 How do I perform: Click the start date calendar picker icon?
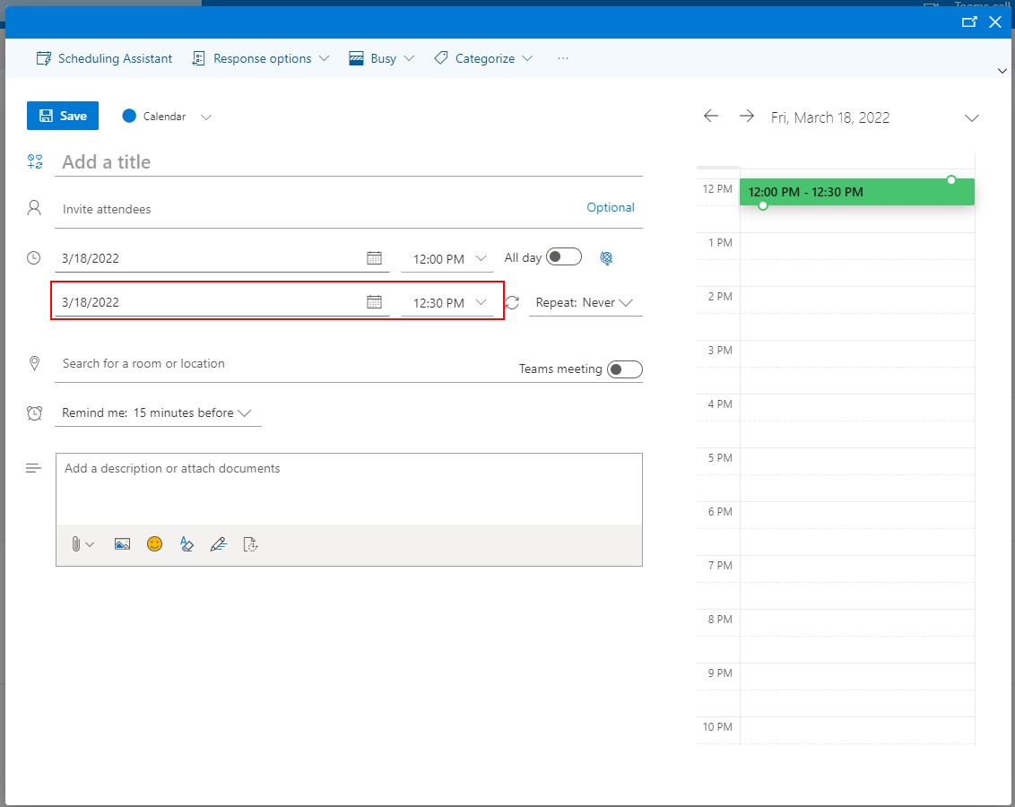tap(374, 258)
